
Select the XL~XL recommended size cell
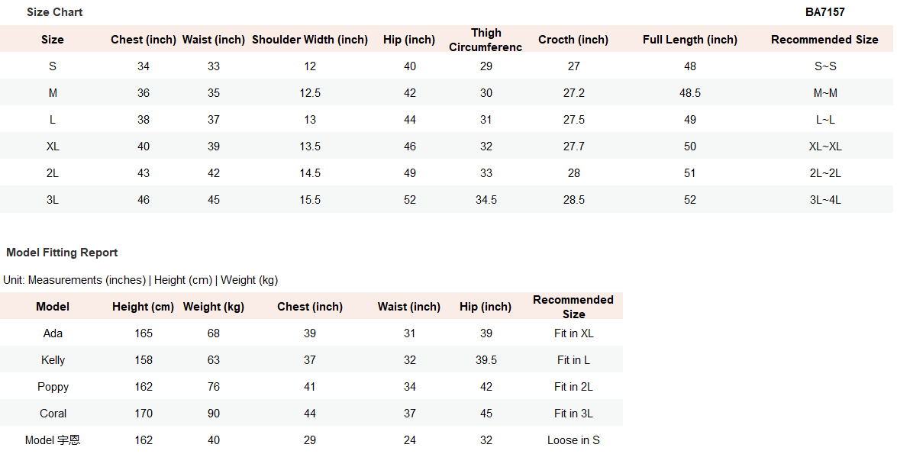pos(825,147)
